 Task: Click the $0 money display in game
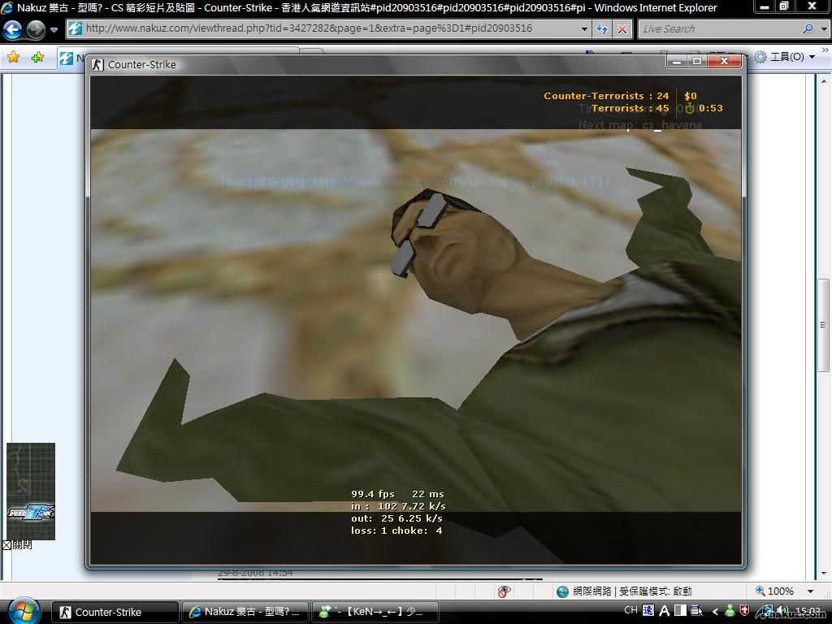[x=691, y=96]
